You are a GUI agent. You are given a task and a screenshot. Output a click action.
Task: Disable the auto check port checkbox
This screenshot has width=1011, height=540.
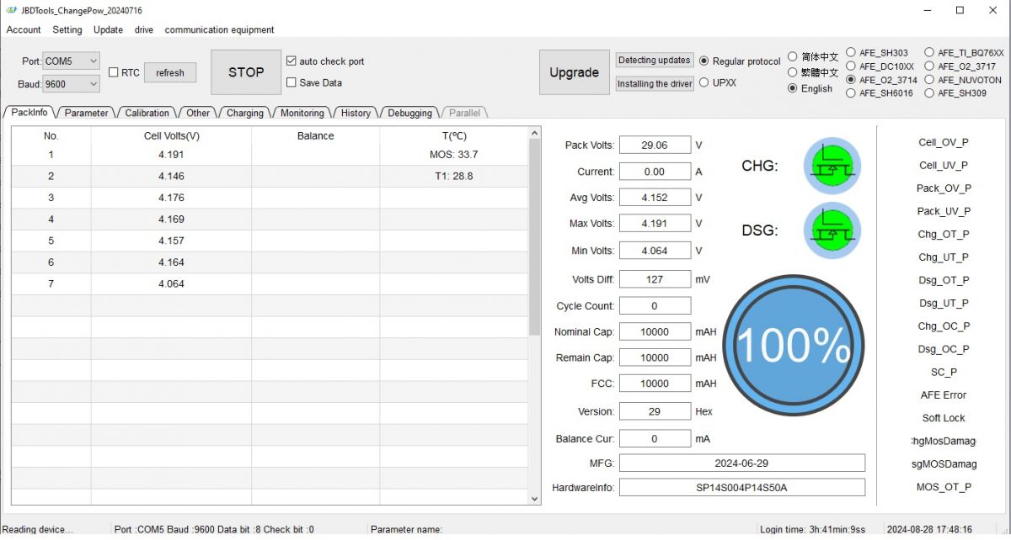click(292, 61)
